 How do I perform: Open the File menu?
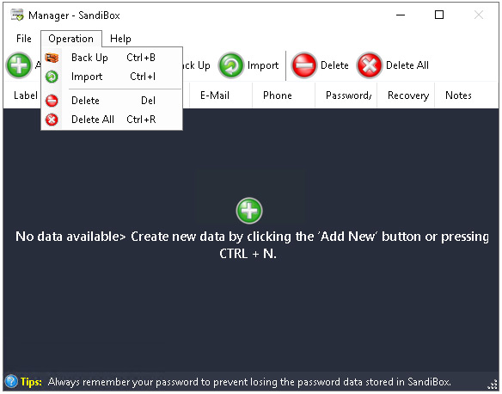(24, 39)
